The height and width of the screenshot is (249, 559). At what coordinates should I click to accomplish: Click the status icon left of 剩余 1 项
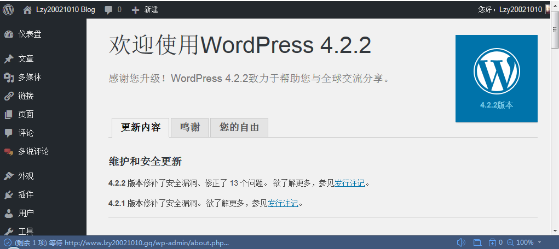[8, 243]
